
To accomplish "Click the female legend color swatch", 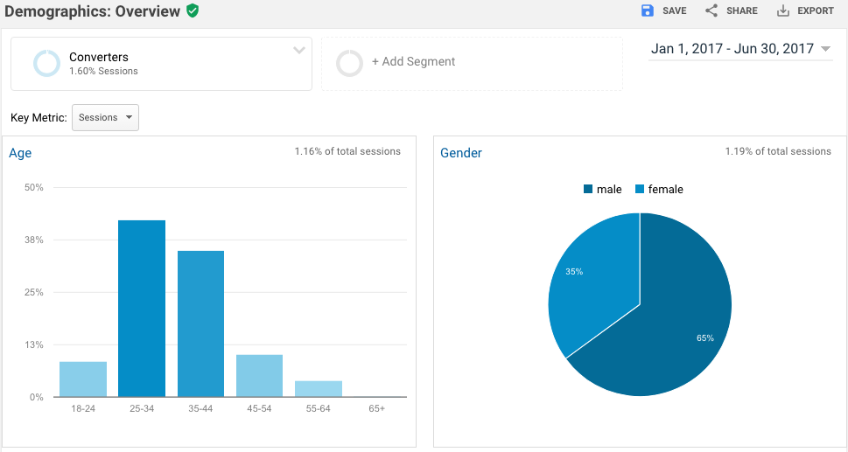I will tap(640, 190).
